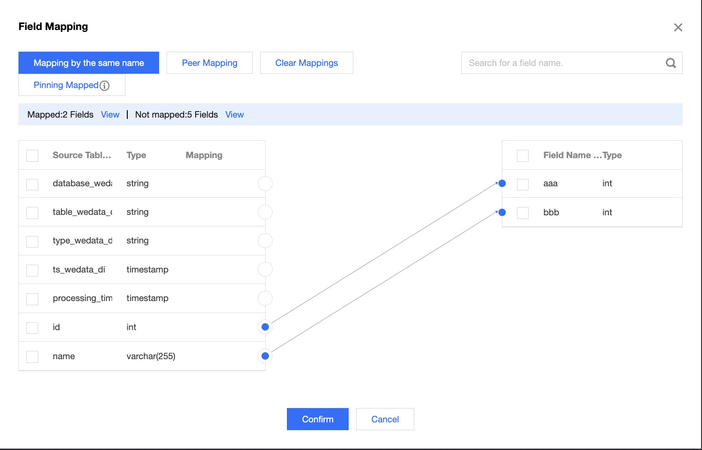Click the target connector dot beside aaa
Image resolution: width=702 pixels, height=450 pixels.
click(502, 184)
